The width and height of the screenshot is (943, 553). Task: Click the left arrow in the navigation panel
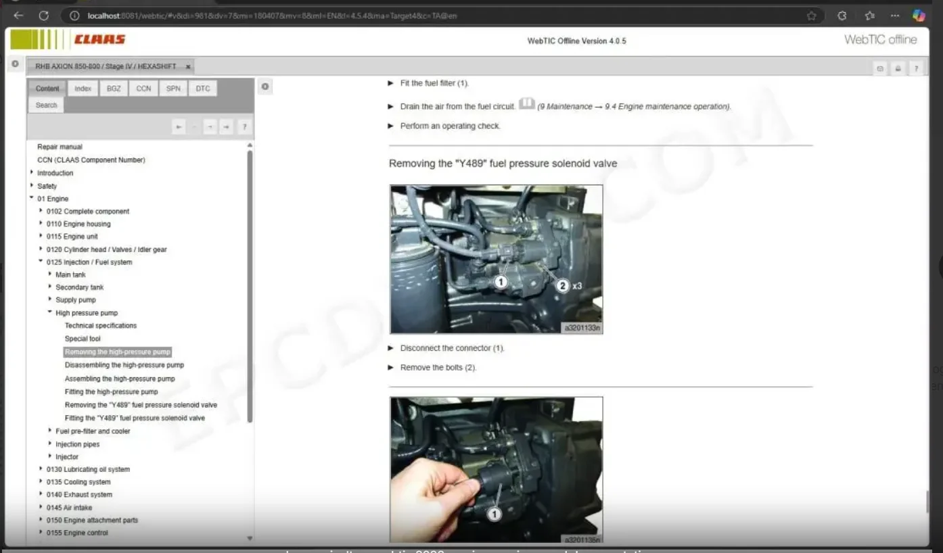179,126
